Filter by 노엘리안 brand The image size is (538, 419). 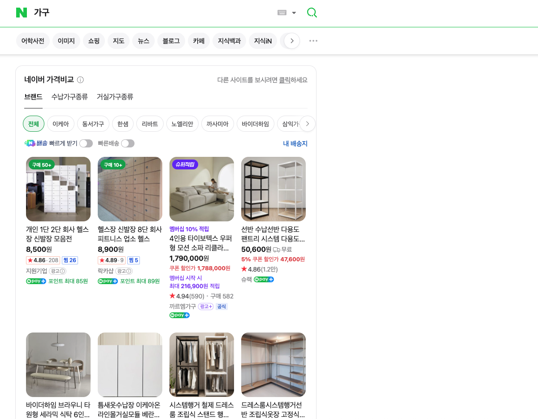pyautogui.click(x=182, y=124)
